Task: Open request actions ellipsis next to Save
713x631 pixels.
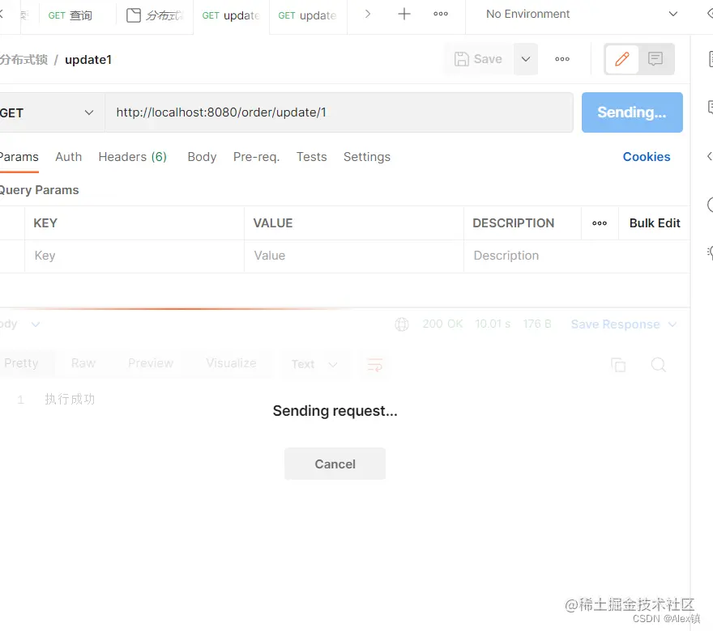Action: pos(562,59)
